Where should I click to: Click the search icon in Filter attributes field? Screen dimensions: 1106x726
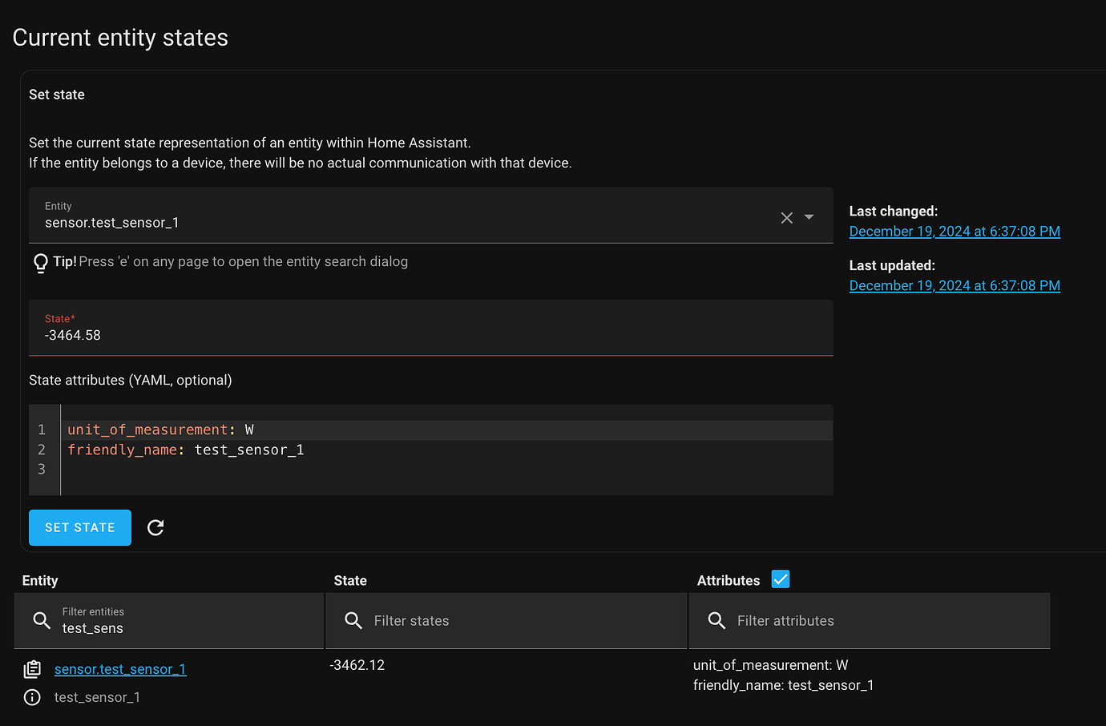[716, 620]
